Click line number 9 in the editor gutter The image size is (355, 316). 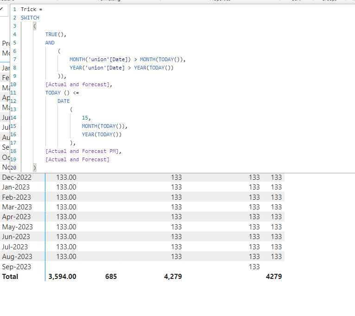[15, 76]
